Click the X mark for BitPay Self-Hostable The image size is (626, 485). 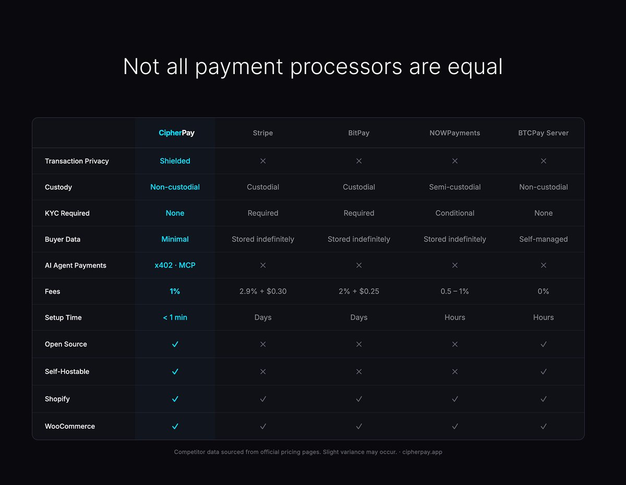coord(359,372)
